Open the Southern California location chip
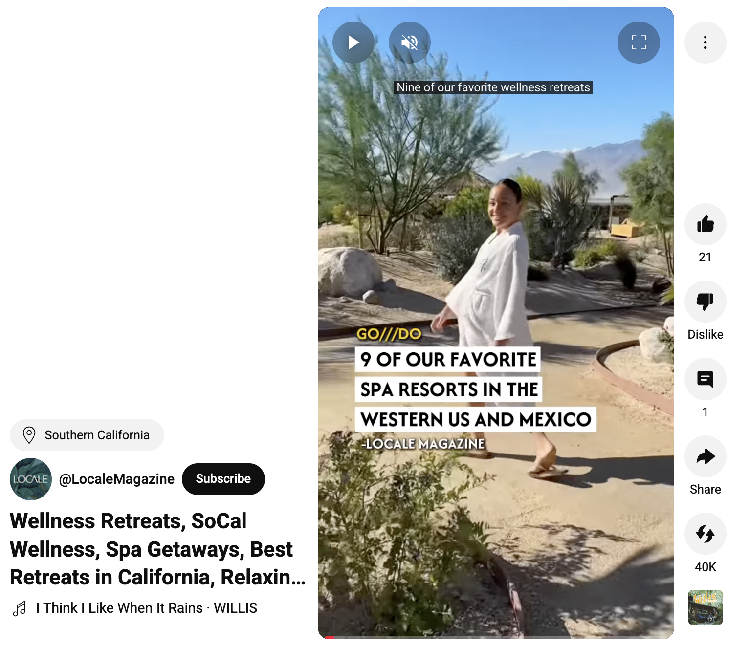Viewport: 750px width, 648px height. point(87,435)
